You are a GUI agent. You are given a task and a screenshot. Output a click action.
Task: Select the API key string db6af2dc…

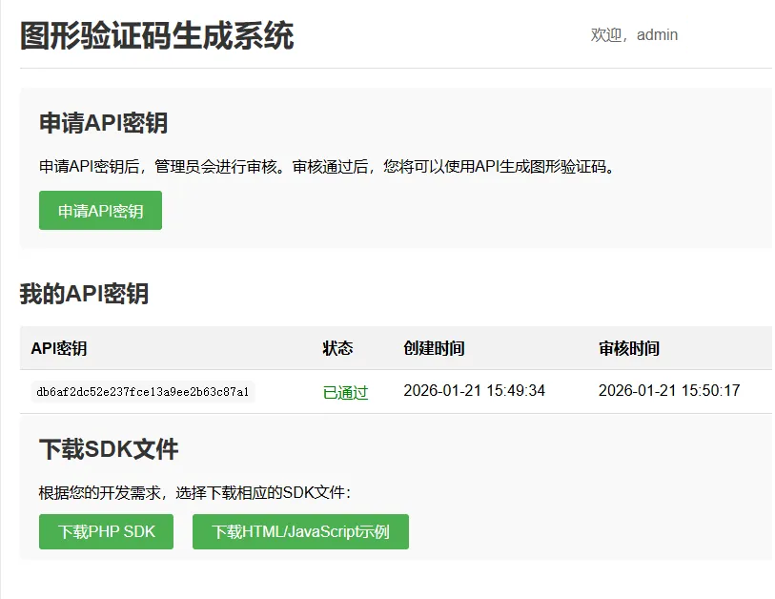(x=142, y=392)
